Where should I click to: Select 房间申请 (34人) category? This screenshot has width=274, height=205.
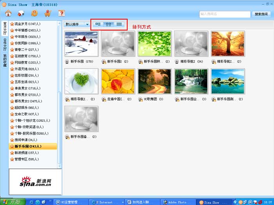pos(33,140)
